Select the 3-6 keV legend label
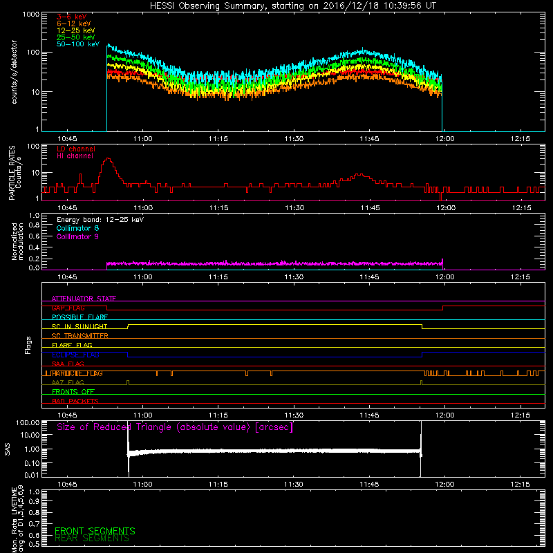Image resolution: width=553 pixels, height=553 pixels. pos(72,17)
